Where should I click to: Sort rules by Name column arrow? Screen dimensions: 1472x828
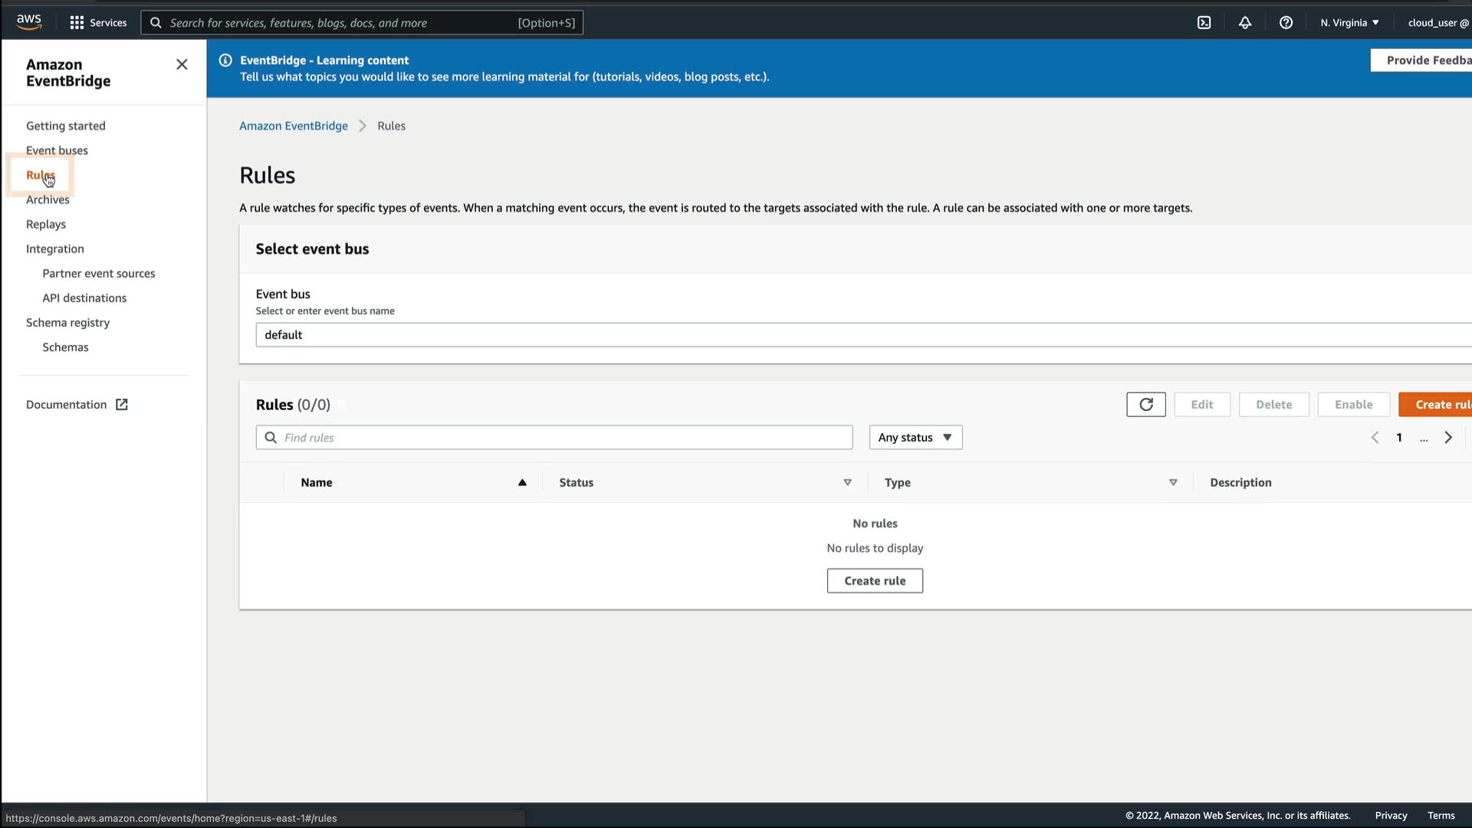(522, 482)
